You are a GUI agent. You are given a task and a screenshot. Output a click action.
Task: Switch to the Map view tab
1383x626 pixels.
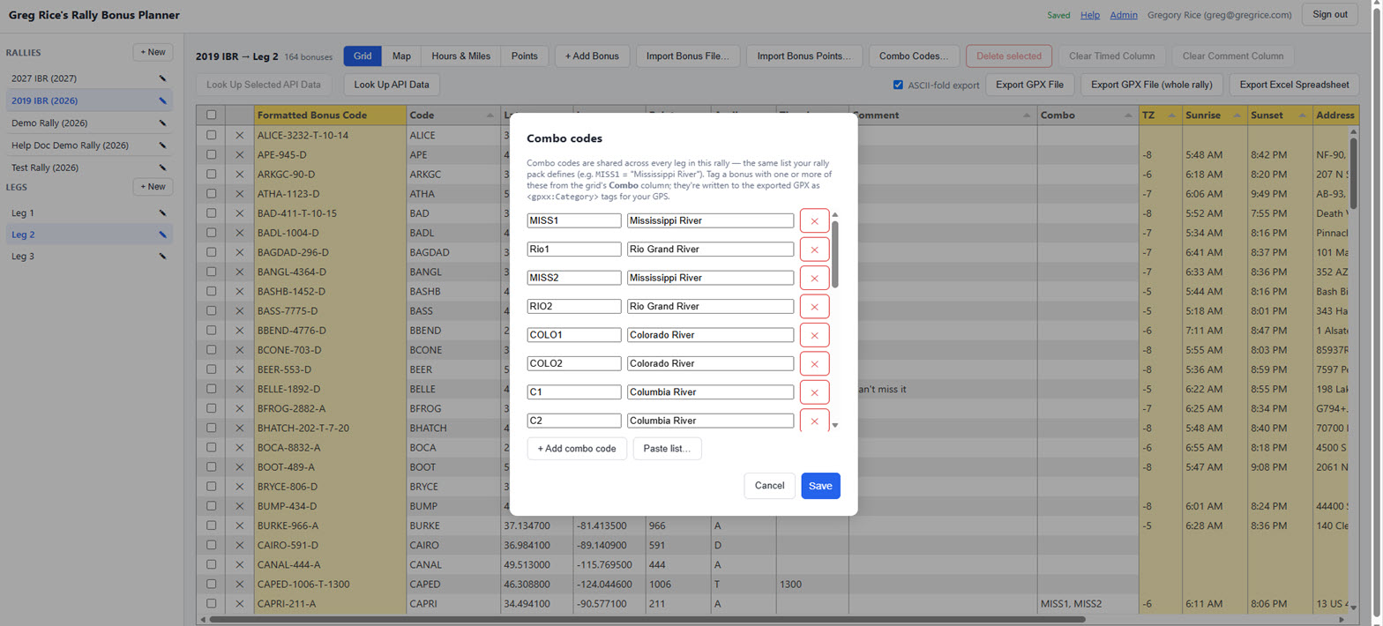401,56
